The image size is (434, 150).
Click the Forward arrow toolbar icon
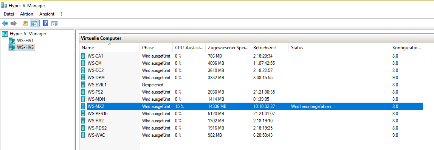[x=14, y=23]
